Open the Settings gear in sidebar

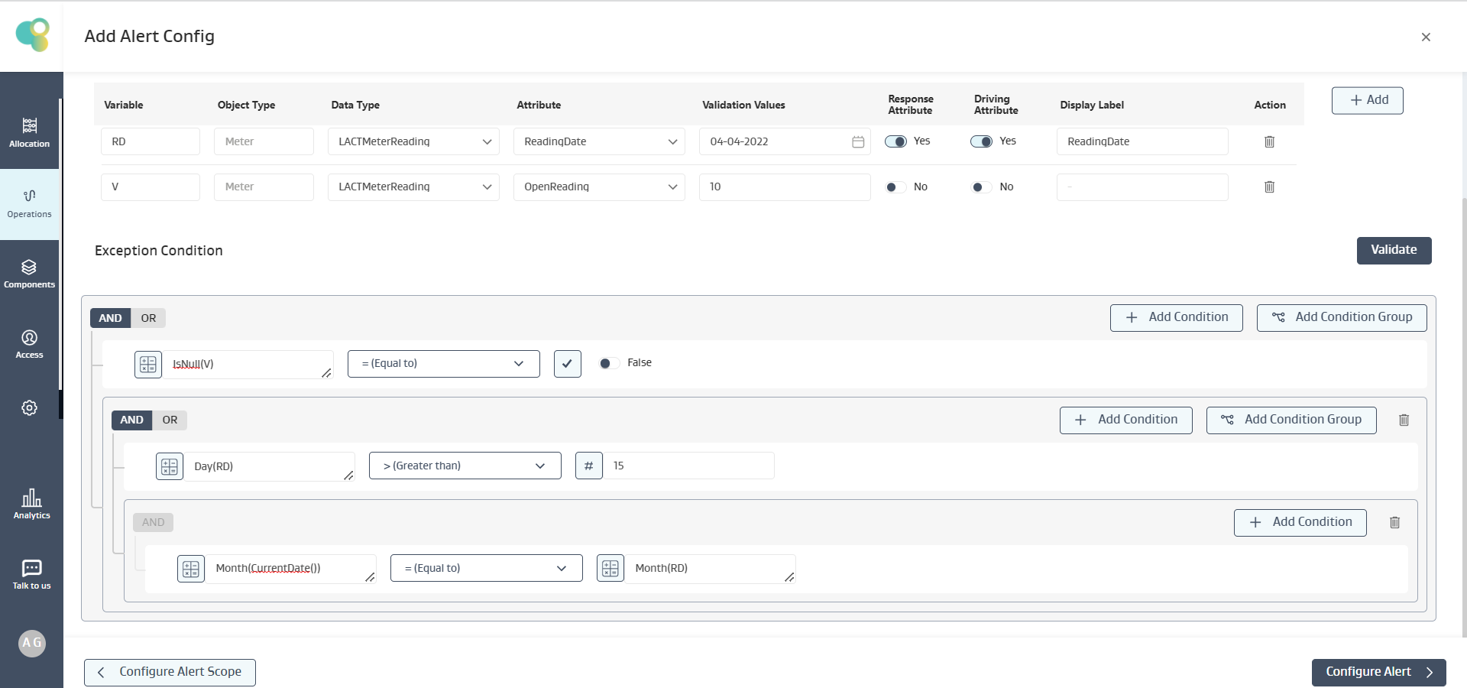(x=29, y=407)
